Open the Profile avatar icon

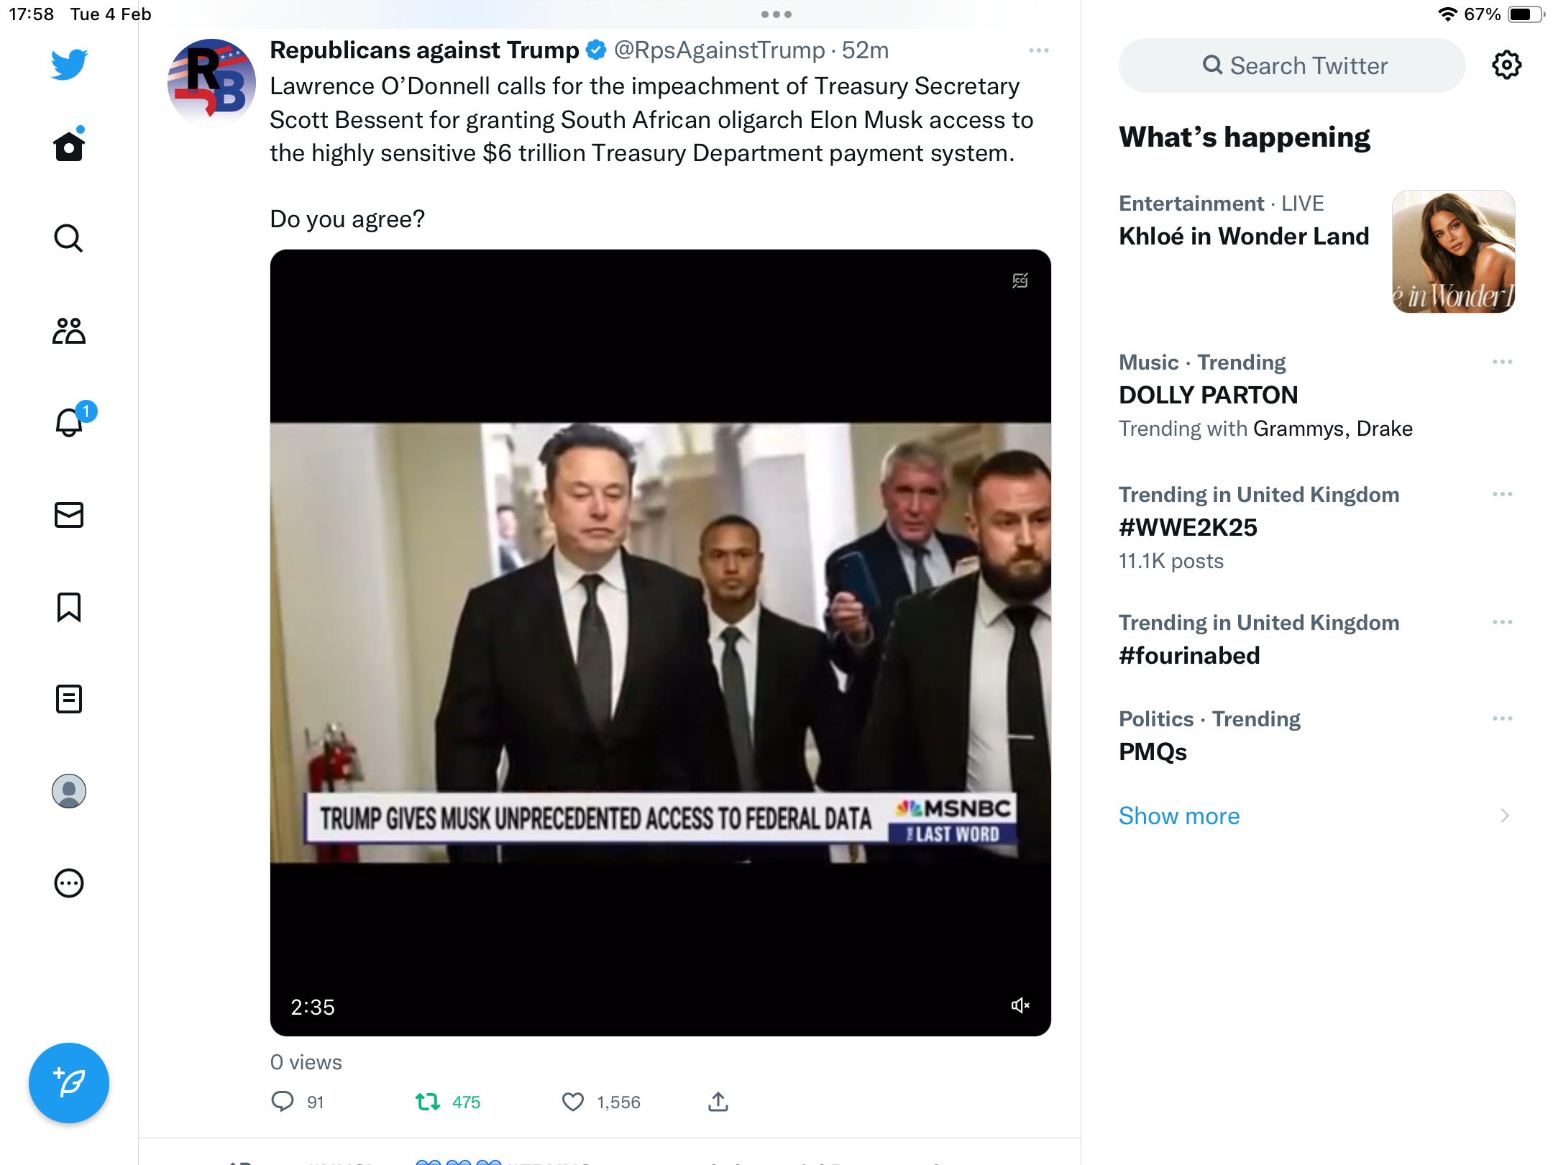tap(69, 791)
